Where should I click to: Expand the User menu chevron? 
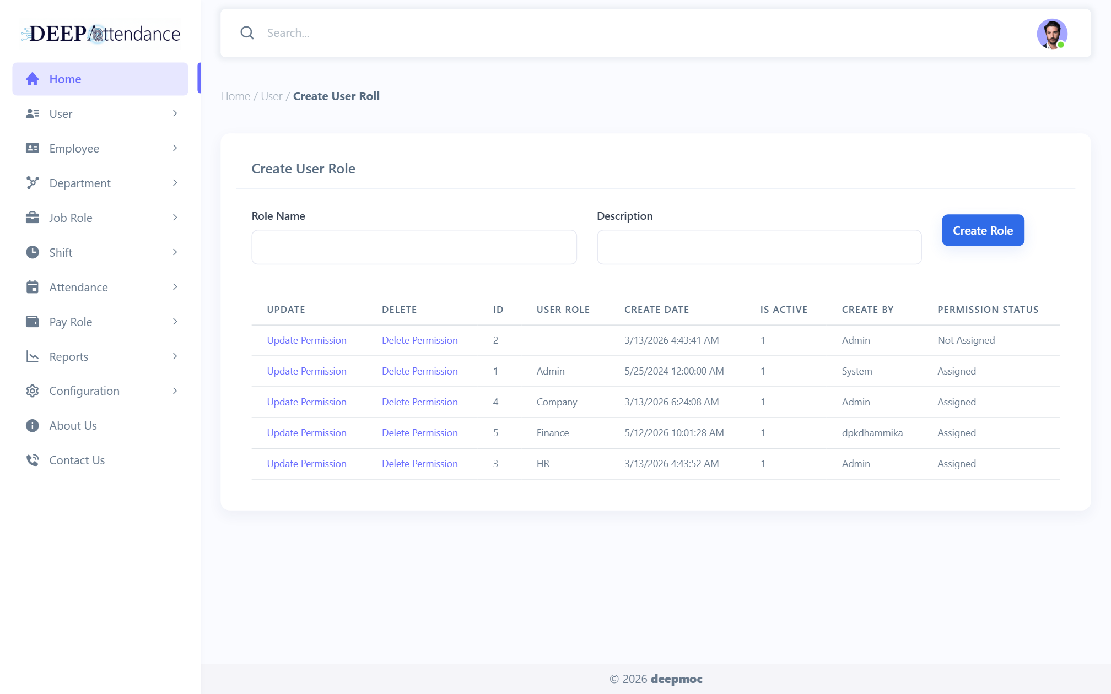click(175, 113)
